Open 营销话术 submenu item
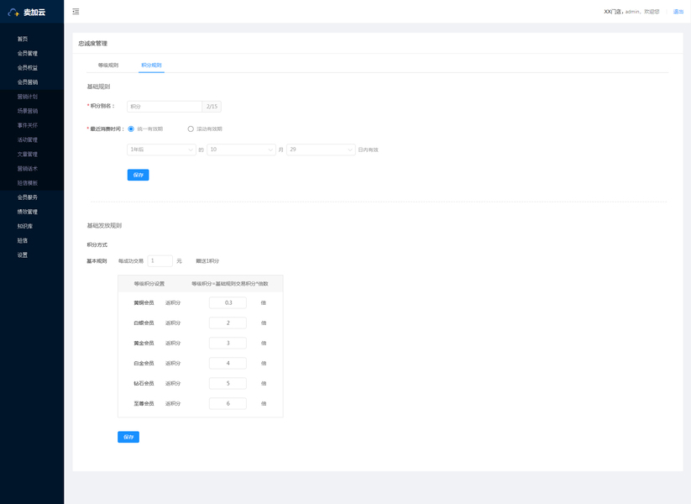 click(x=28, y=169)
